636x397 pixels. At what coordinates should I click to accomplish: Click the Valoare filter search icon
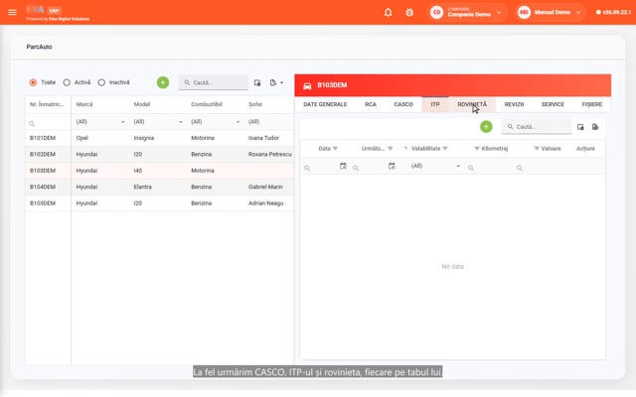point(520,168)
